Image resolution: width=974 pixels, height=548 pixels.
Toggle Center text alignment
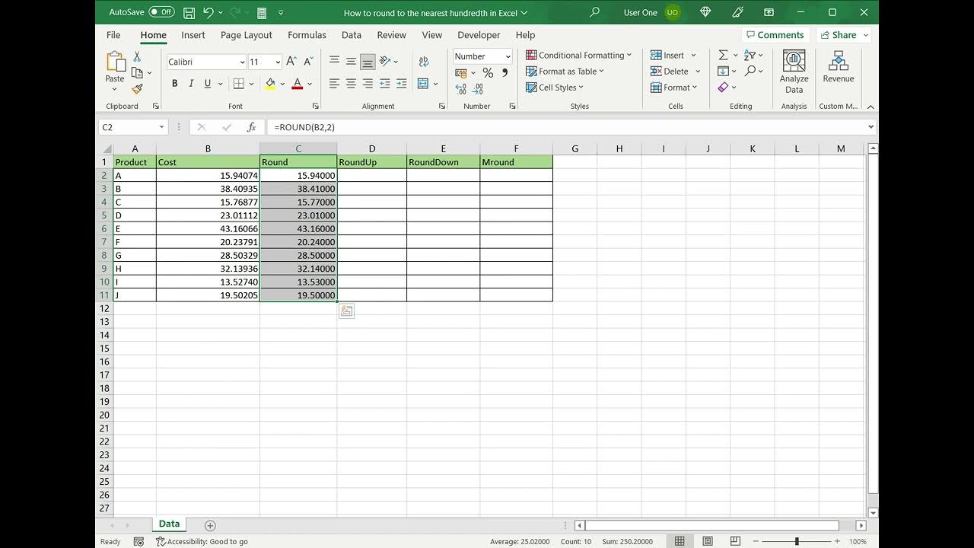(x=351, y=84)
